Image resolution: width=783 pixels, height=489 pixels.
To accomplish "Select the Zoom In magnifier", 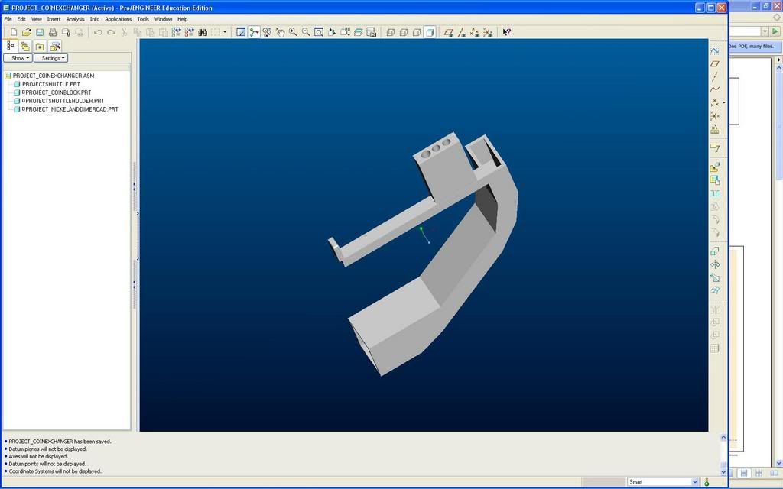I will pyautogui.click(x=293, y=32).
